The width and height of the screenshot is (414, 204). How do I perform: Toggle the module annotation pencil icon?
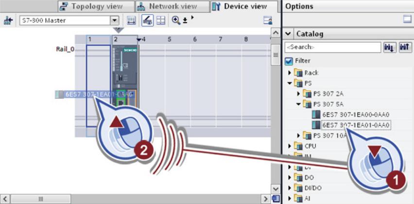[x=148, y=20]
